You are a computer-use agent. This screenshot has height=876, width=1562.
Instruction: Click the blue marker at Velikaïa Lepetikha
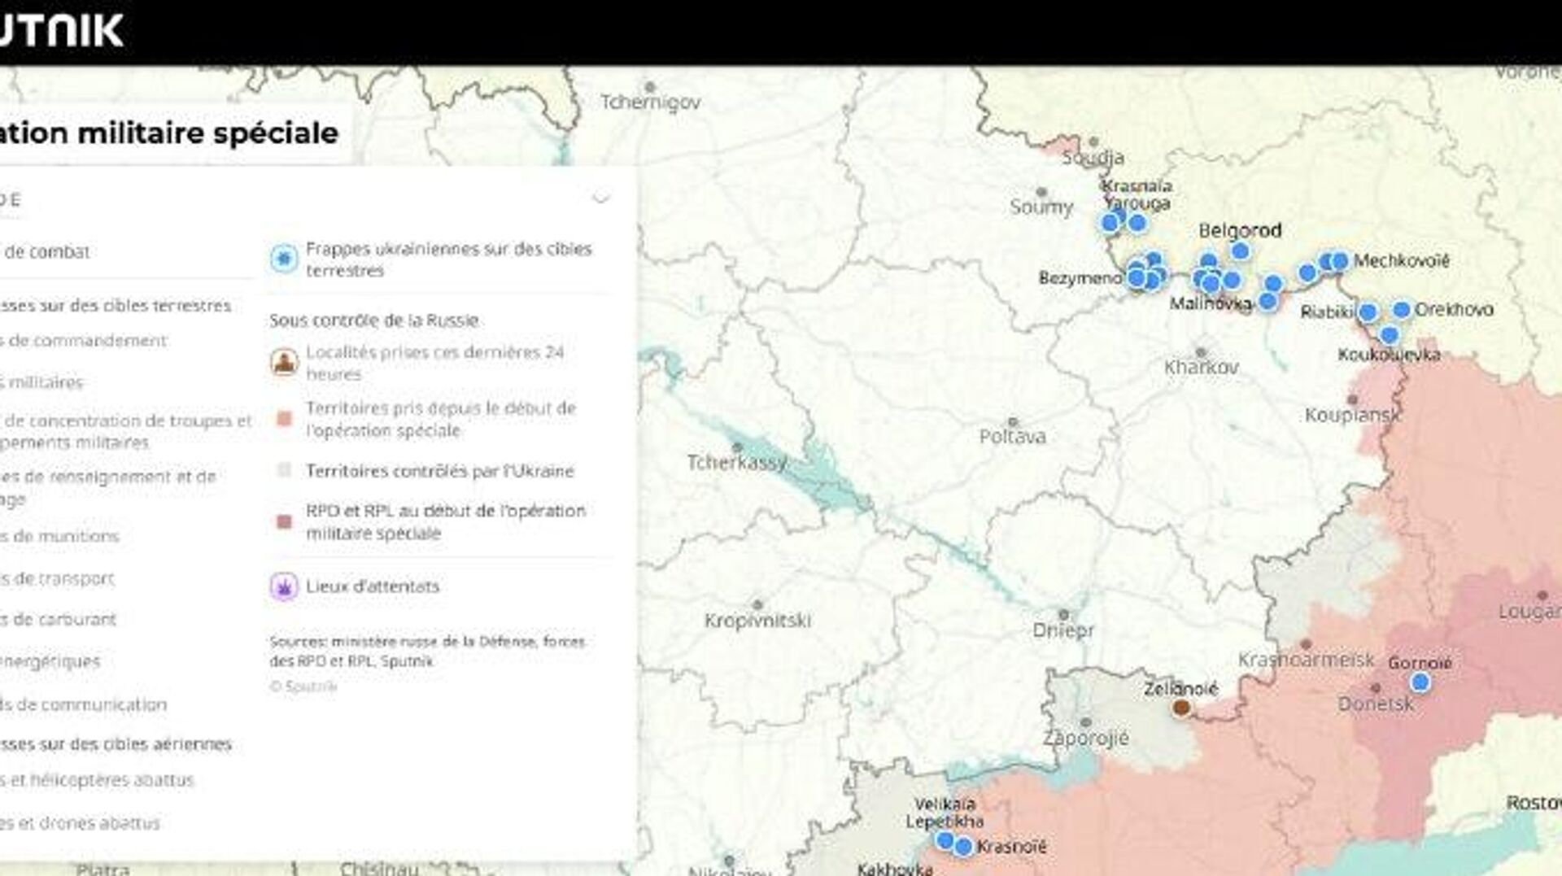(x=945, y=840)
